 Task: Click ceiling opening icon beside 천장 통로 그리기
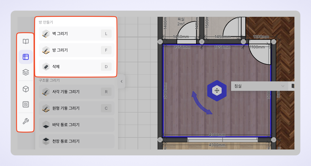pos(46,141)
